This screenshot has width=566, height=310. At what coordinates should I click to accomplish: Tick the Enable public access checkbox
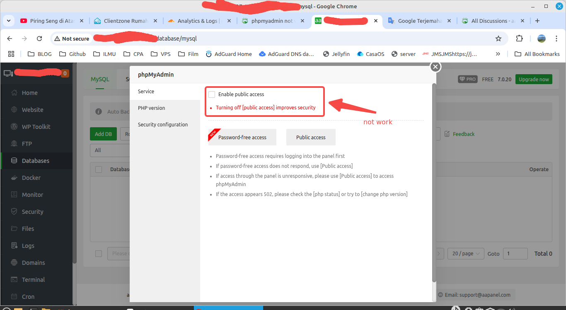212,94
